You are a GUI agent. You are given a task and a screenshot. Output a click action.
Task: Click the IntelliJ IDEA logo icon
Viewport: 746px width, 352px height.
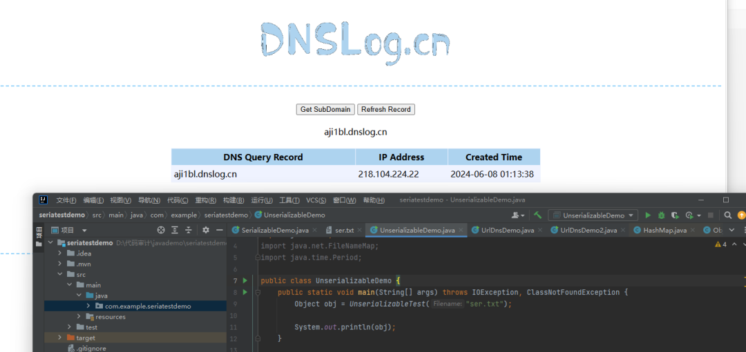[44, 199]
